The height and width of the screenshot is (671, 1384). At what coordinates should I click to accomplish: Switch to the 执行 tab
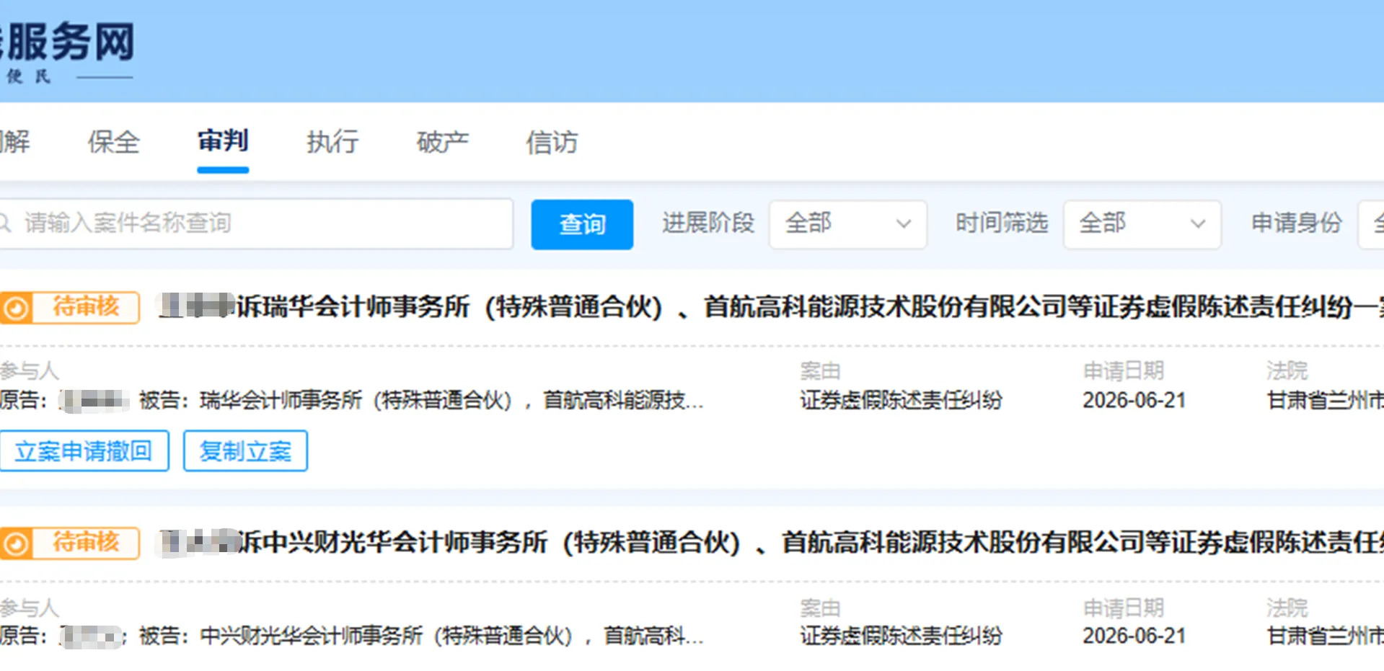pos(332,142)
